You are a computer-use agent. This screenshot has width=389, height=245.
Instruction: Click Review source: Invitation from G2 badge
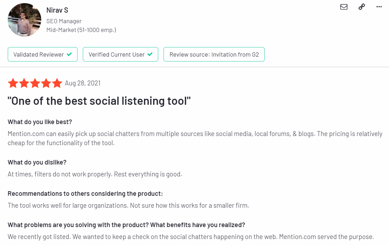coord(214,54)
